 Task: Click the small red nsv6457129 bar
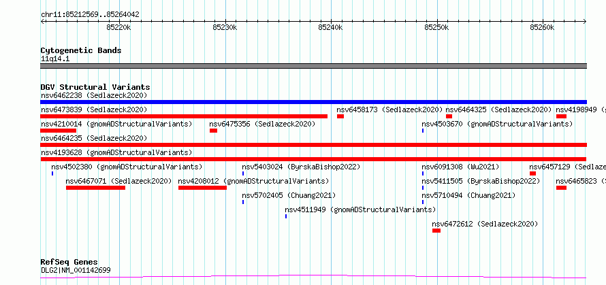(x=533, y=173)
